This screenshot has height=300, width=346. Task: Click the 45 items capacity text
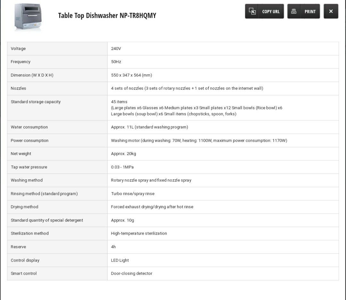(119, 102)
